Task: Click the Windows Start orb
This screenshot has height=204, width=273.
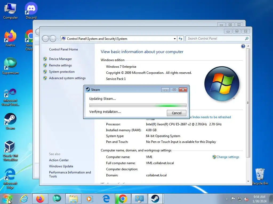Action: coord(7,199)
